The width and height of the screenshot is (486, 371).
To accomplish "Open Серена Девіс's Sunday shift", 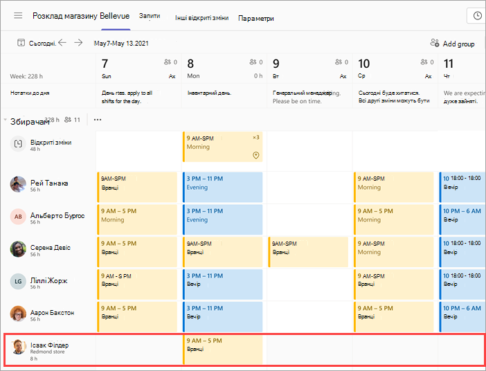I will [x=137, y=252].
